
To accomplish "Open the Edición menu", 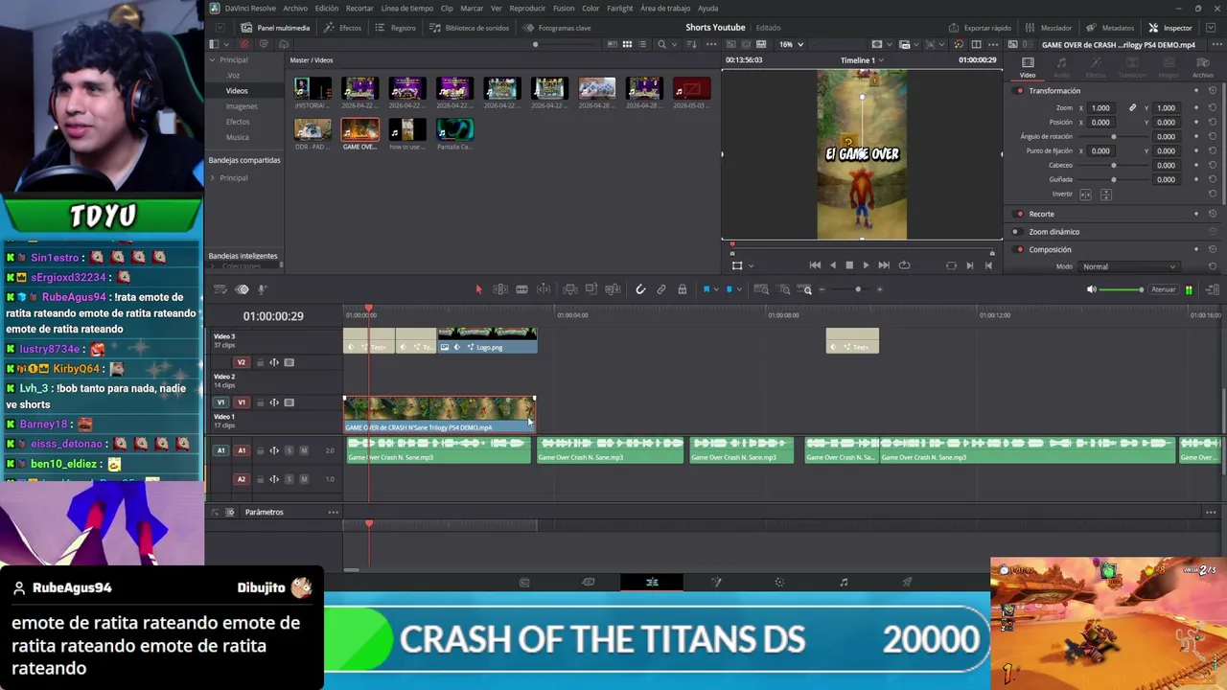I will (327, 9).
